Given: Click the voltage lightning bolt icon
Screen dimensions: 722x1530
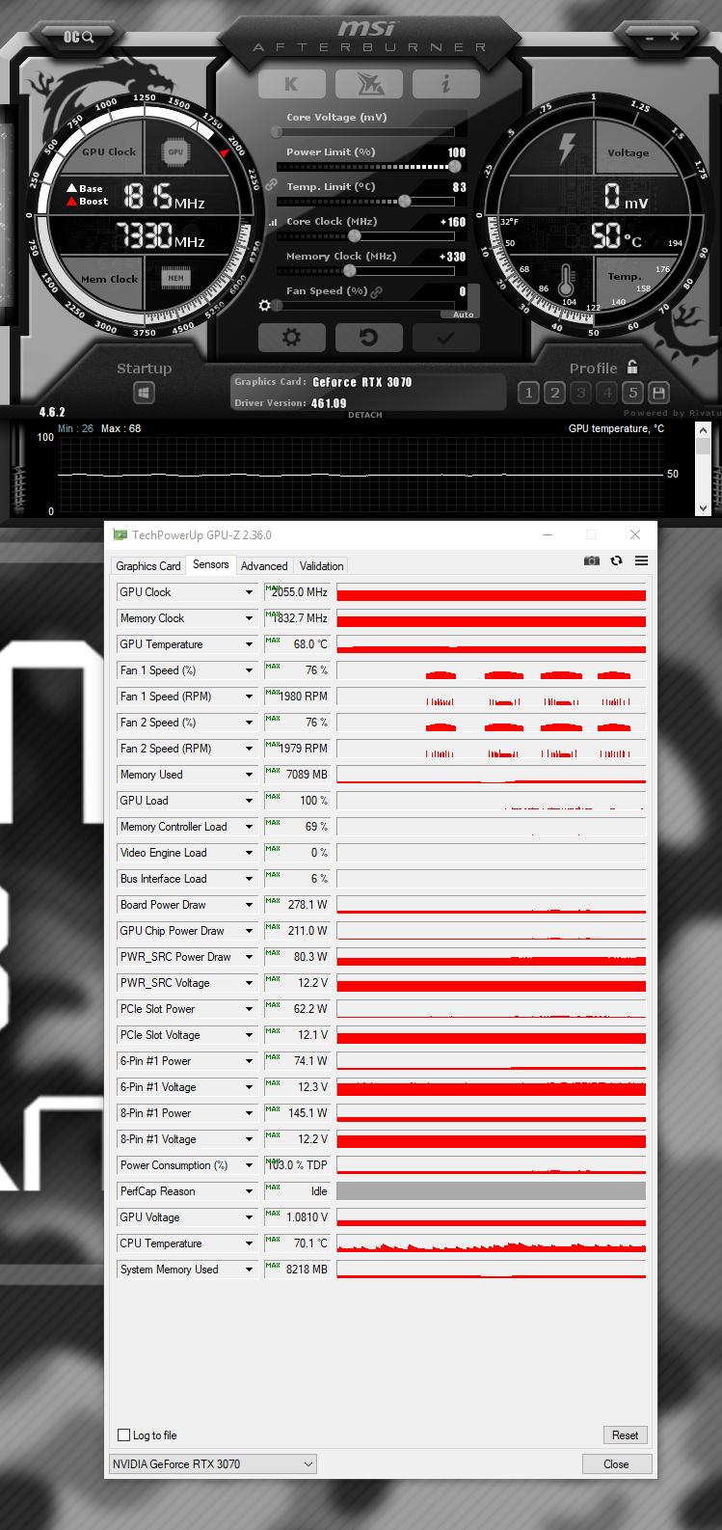Looking at the screenshot, I should (x=567, y=148).
